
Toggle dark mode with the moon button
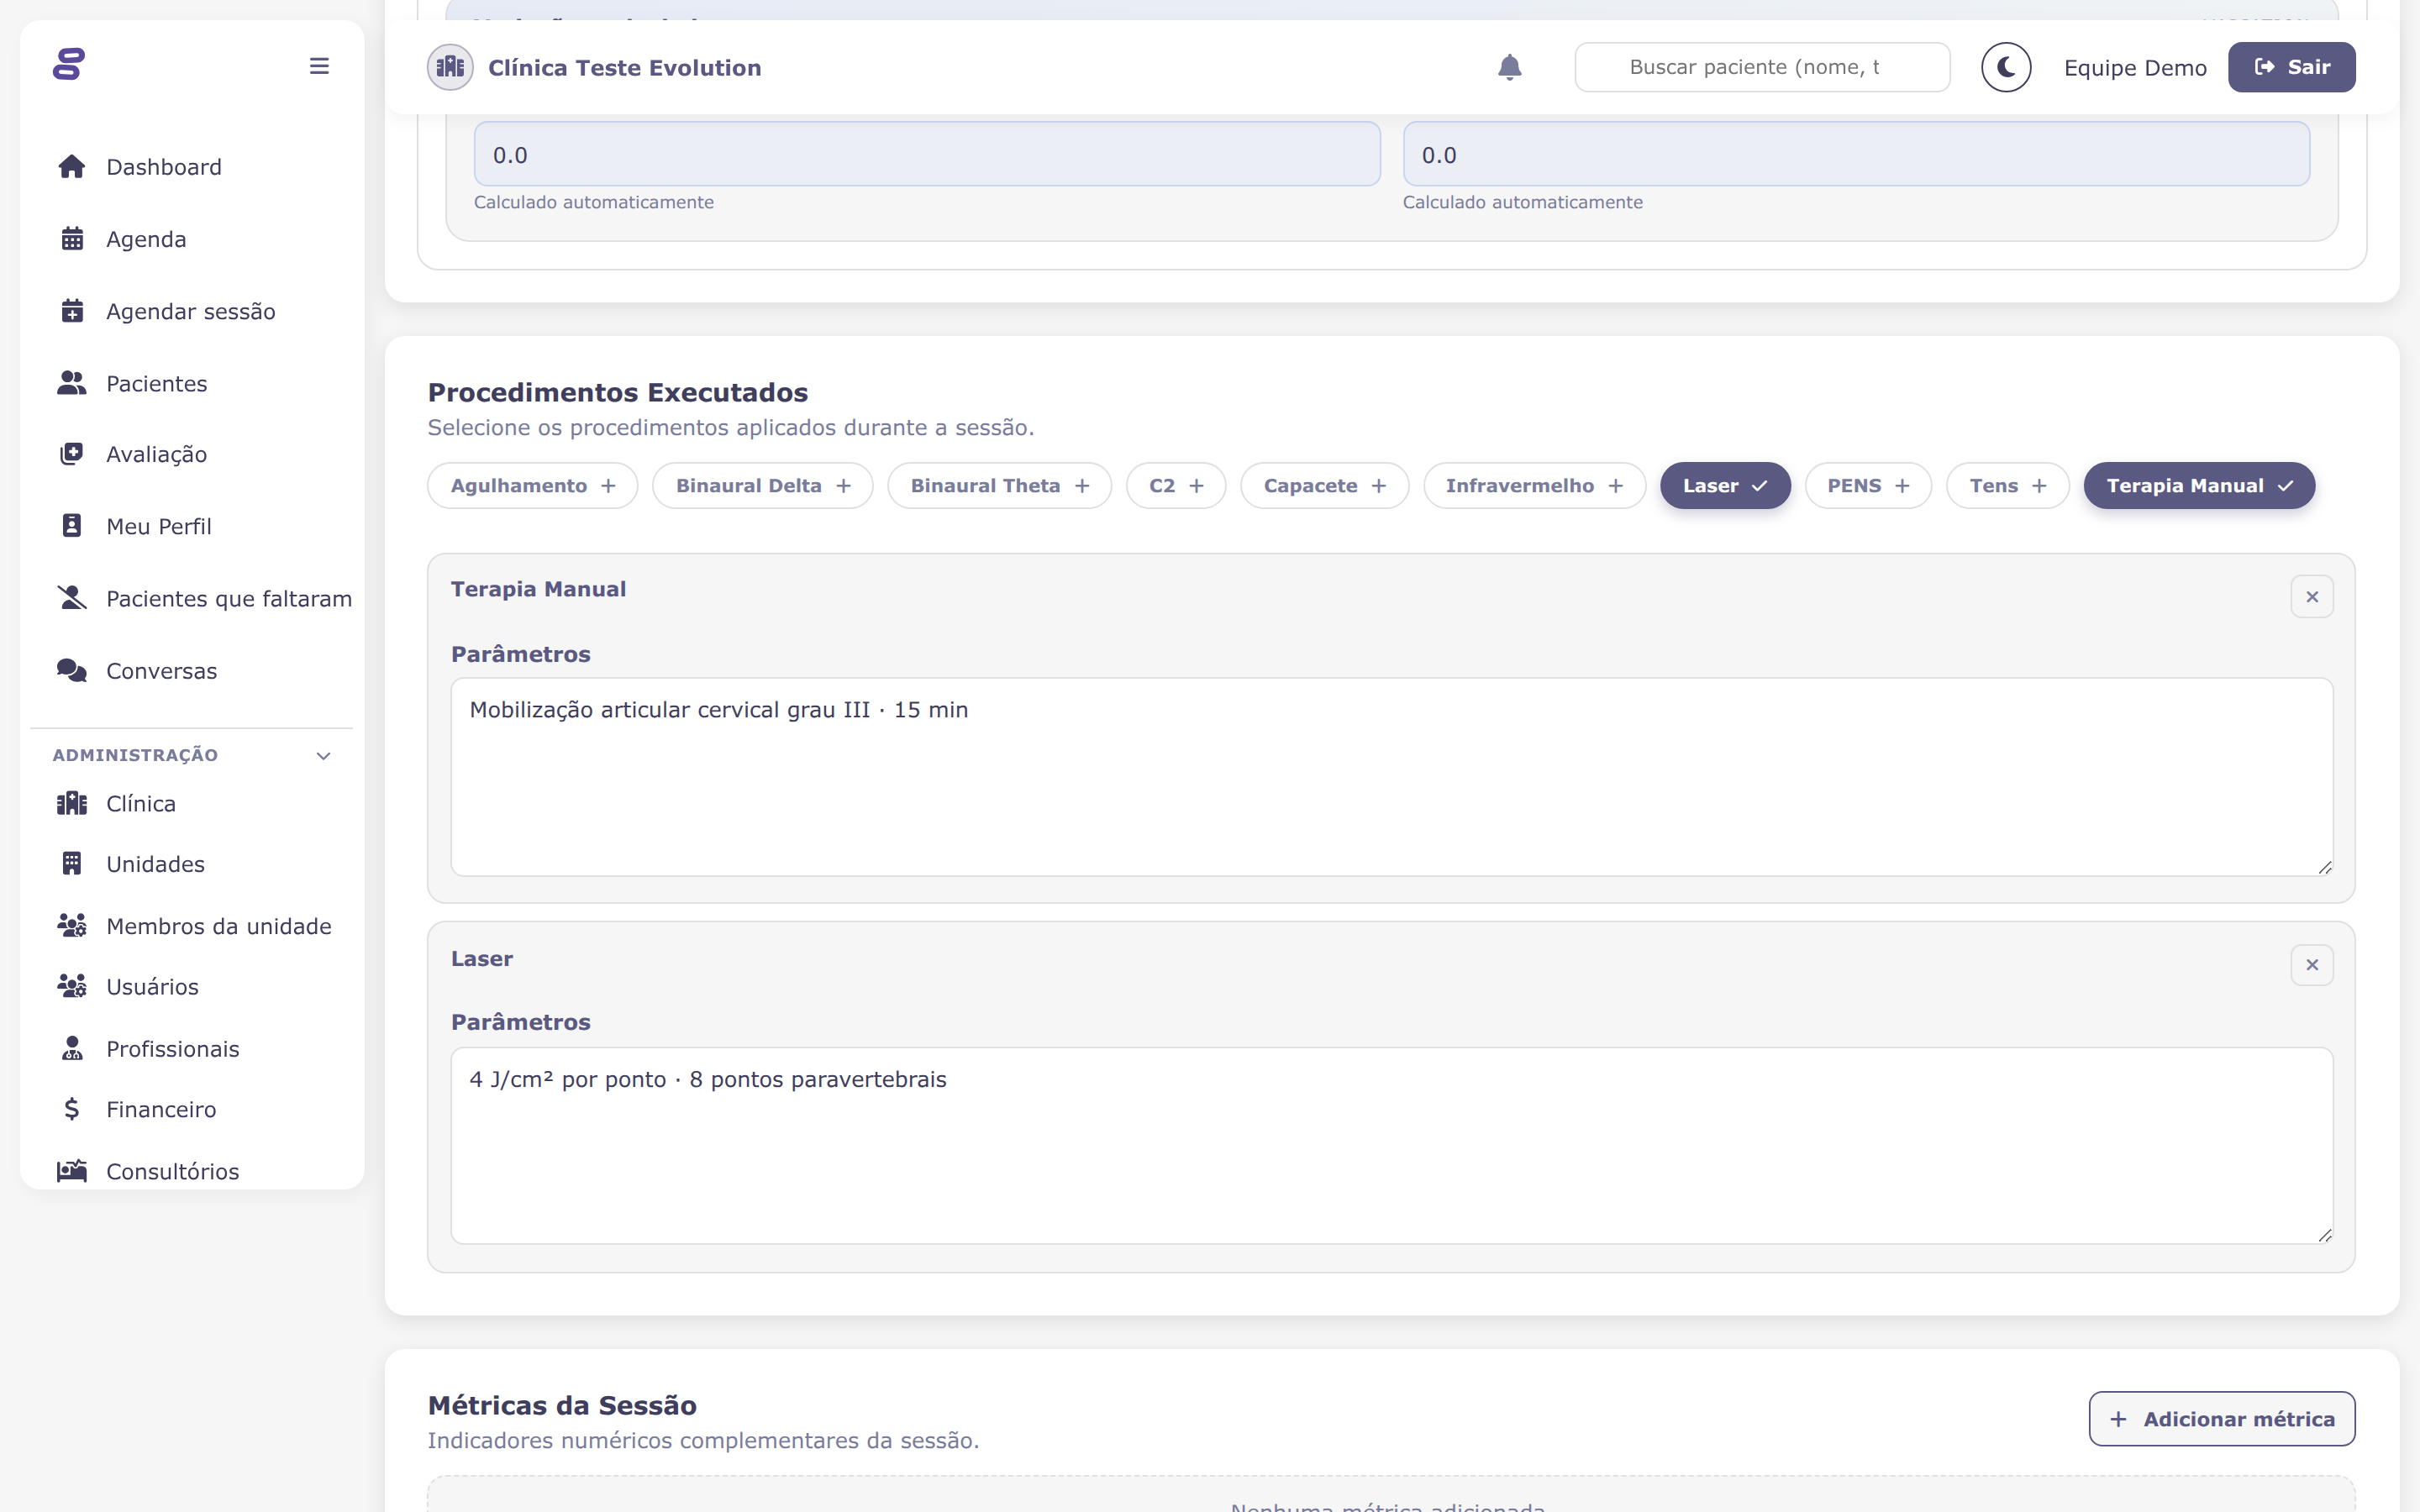[x=2006, y=67]
